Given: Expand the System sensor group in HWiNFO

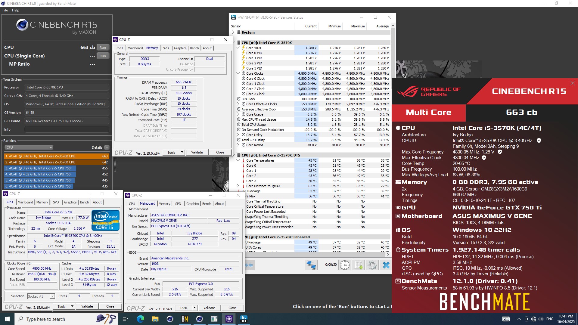Looking at the screenshot, I should point(233,32).
